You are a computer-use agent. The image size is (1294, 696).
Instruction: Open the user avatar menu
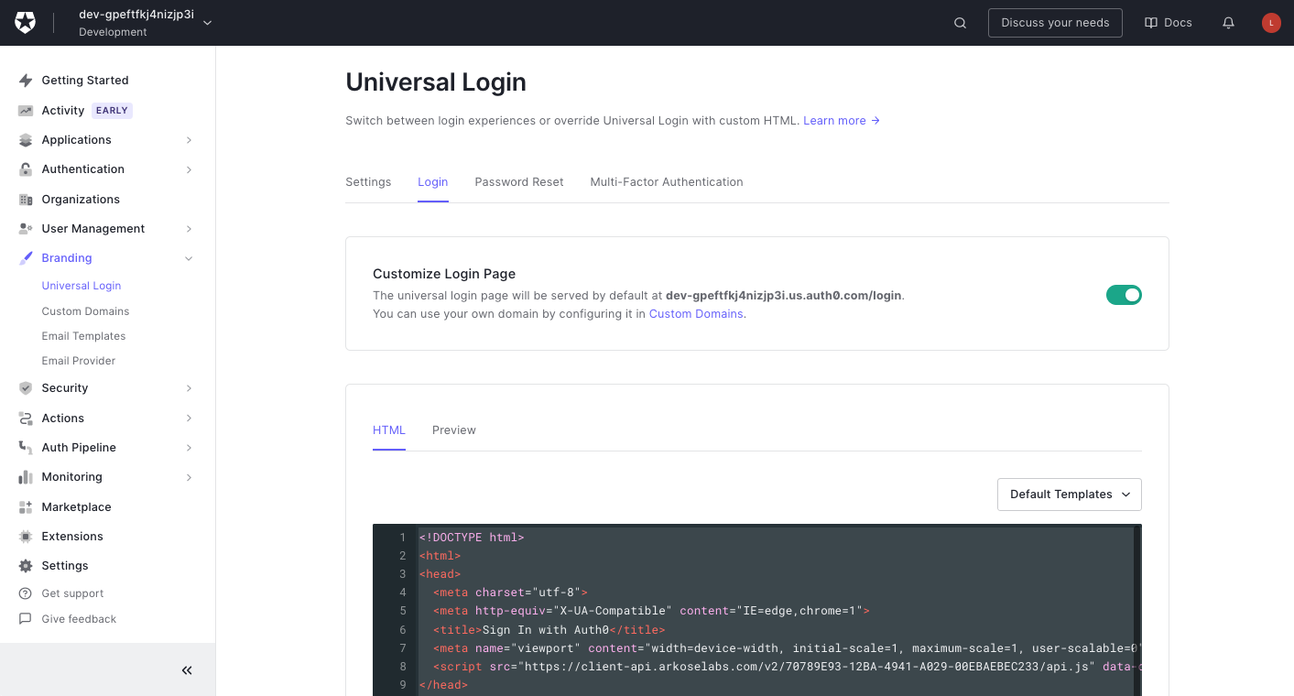click(1271, 23)
